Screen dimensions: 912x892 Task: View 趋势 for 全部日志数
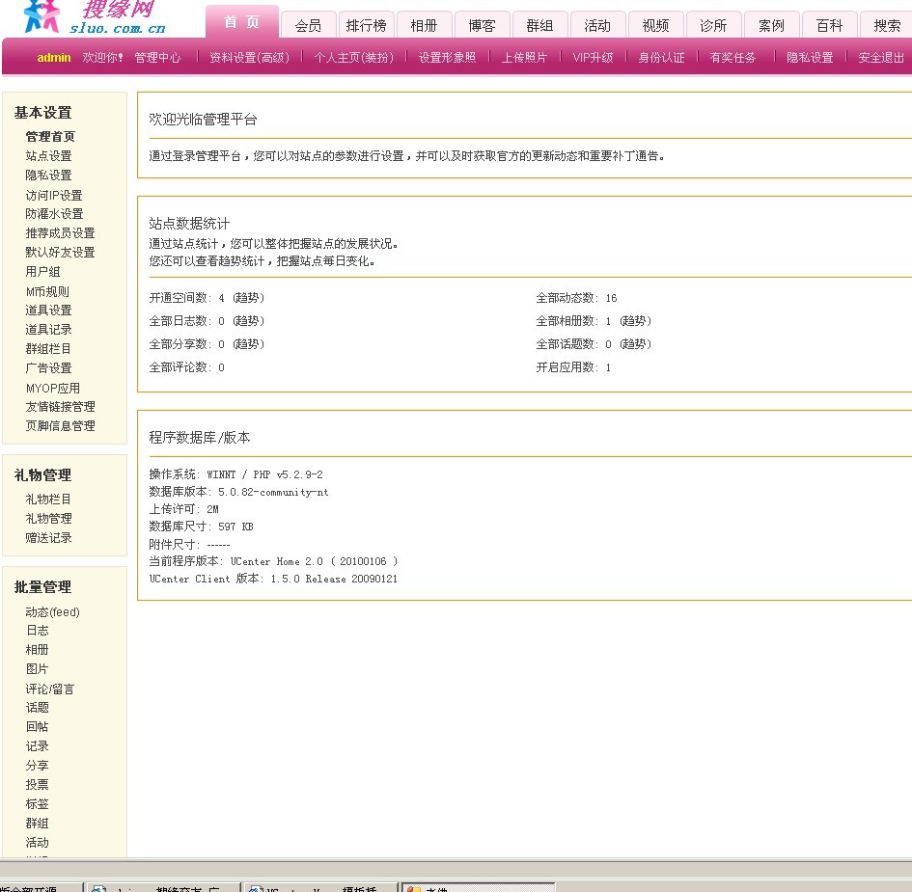point(248,321)
